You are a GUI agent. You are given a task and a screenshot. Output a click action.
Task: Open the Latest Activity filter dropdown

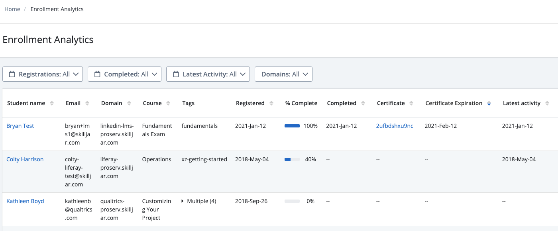(x=208, y=74)
